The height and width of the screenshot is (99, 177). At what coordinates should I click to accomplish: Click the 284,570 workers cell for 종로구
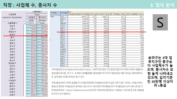[42, 43]
